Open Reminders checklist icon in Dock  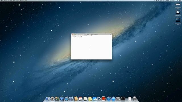click(x=85, y=99)
